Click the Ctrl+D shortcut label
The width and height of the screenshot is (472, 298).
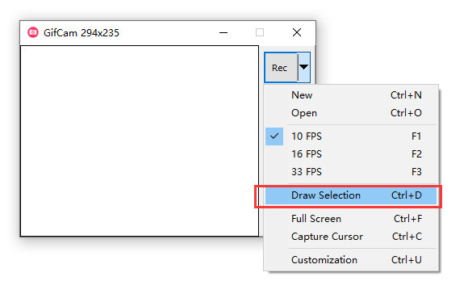407,195
